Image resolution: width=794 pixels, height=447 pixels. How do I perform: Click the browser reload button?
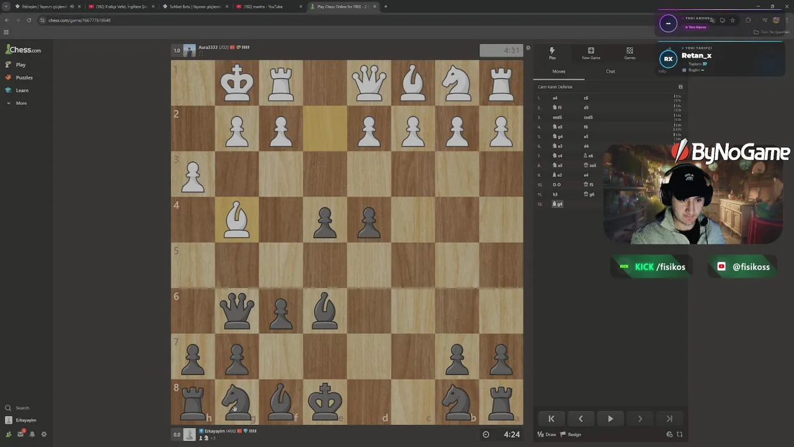(x=29, y=20)
